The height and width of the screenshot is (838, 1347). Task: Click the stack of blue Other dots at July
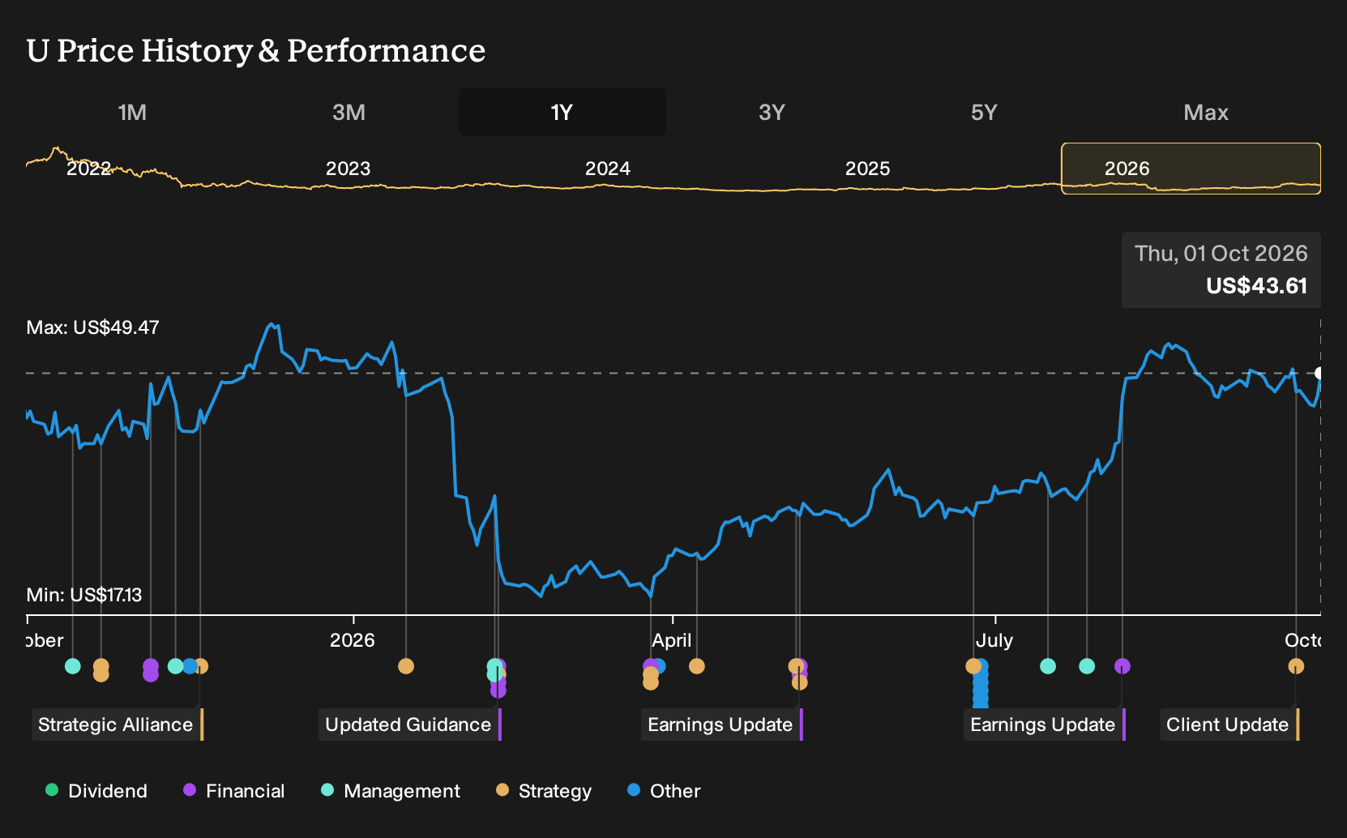click(x=981, y=685)
